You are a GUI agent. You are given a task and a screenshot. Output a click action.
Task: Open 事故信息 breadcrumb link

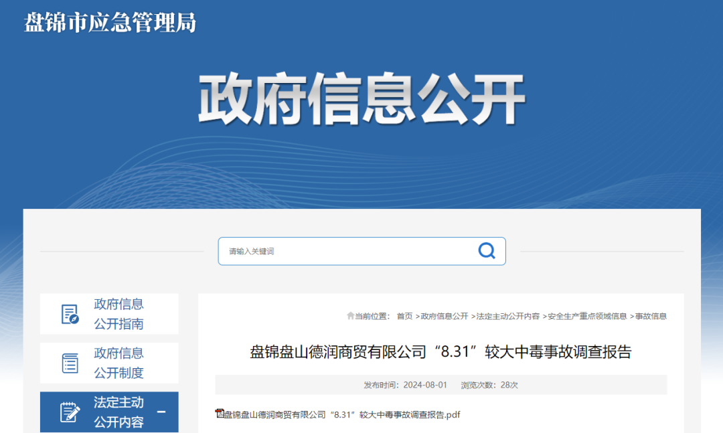(650, 316)
